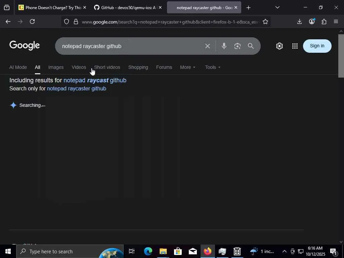Open weather widget on taskbar
The width and height of the screenshot is (344, 258).
point(262,251)
